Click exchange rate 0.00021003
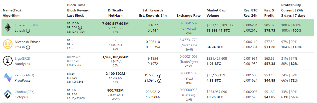The width and height of the screenshot is (317, 103). pos(189,56)
